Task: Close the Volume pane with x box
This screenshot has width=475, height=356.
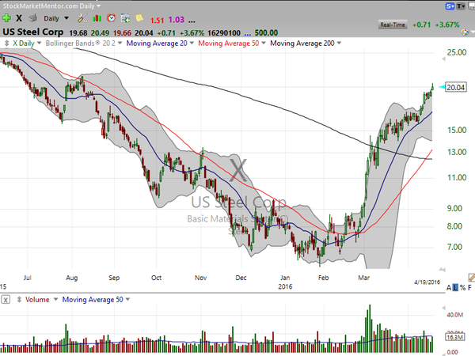Action: pos(6,300)
